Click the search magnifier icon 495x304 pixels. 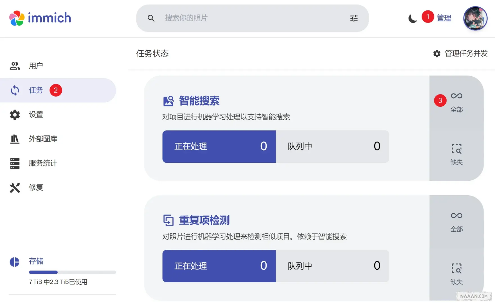(151, 18)
